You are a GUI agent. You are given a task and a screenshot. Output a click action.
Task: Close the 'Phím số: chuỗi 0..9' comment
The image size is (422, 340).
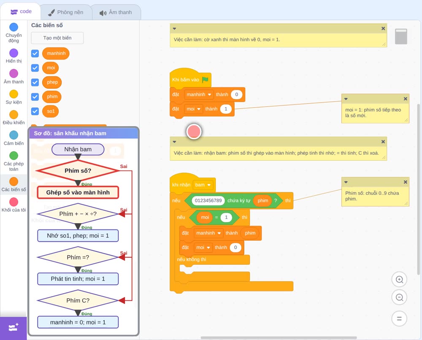coord(405,182)
